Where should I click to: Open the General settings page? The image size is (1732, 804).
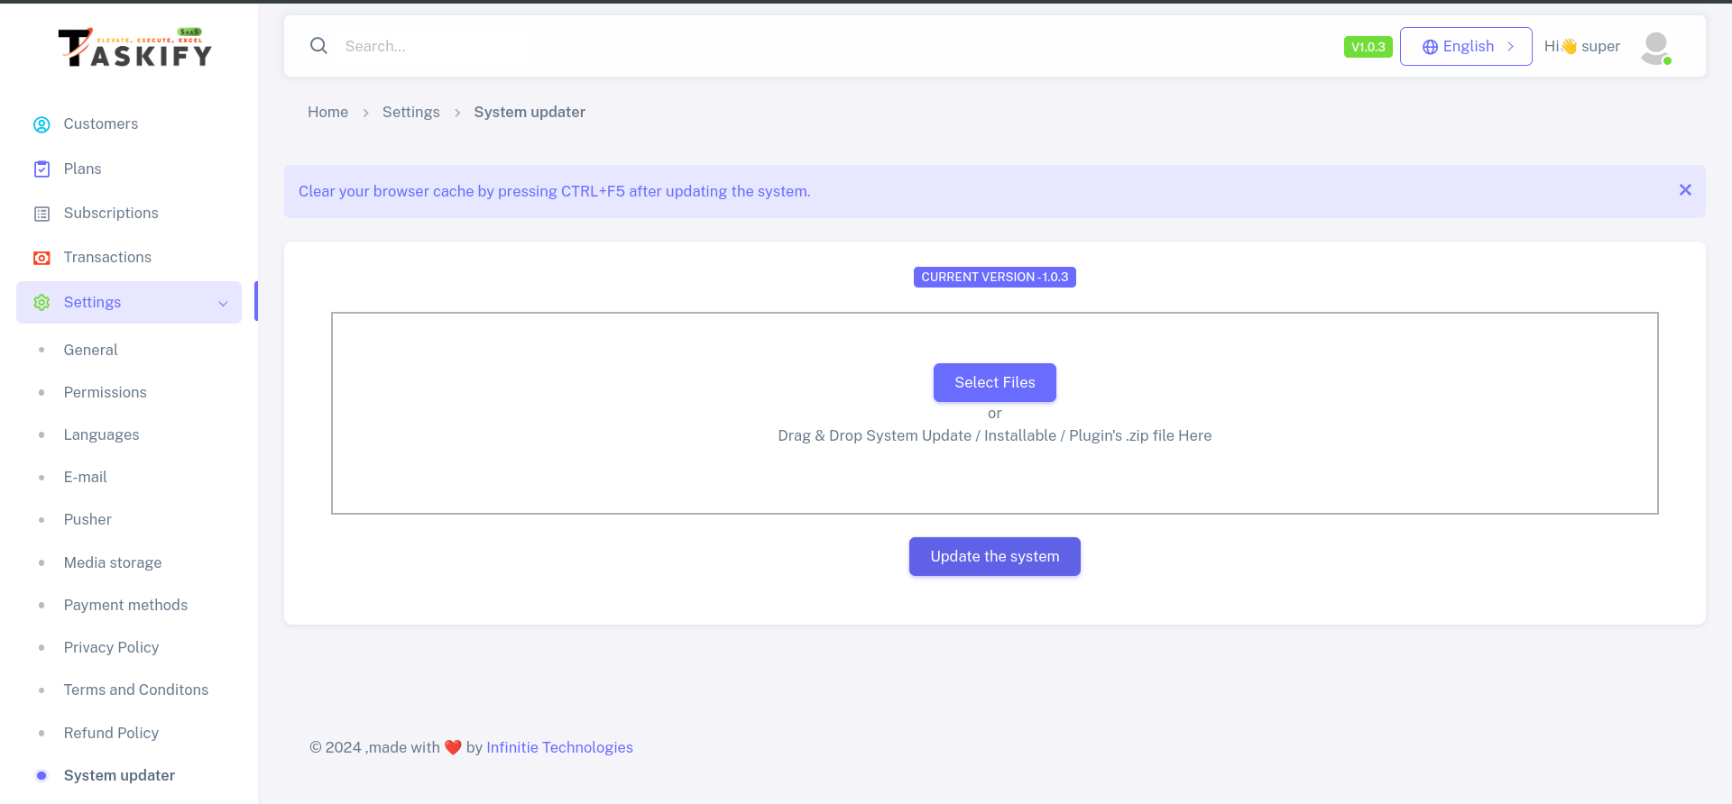90,350
